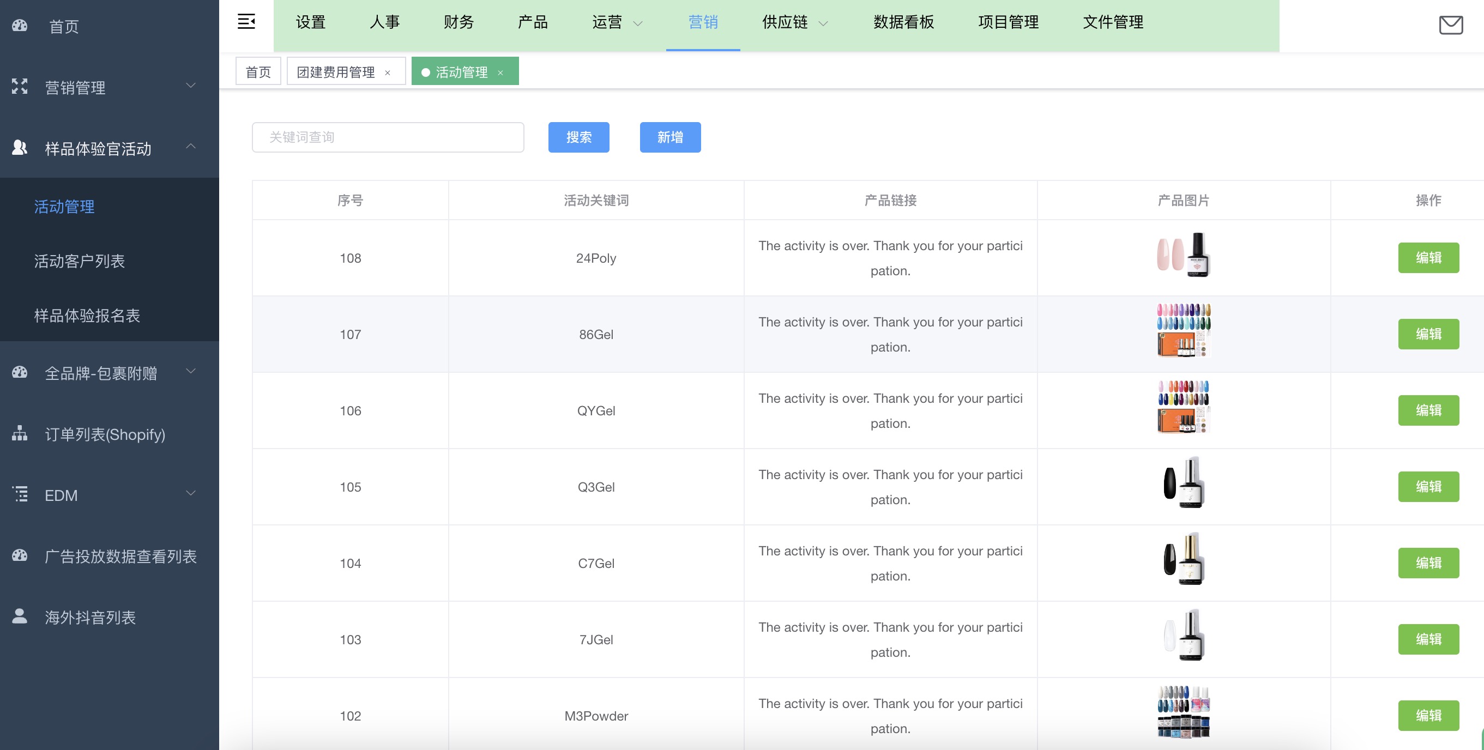Open the 项目管理 top menu
Viewport: 1484px width, 750px height.
click(x=1009, y=22)
